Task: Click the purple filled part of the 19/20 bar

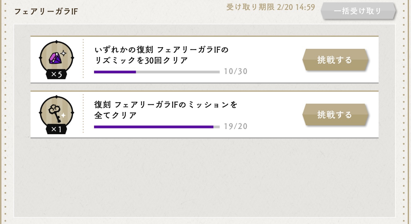Action: [x=154, y=127]
